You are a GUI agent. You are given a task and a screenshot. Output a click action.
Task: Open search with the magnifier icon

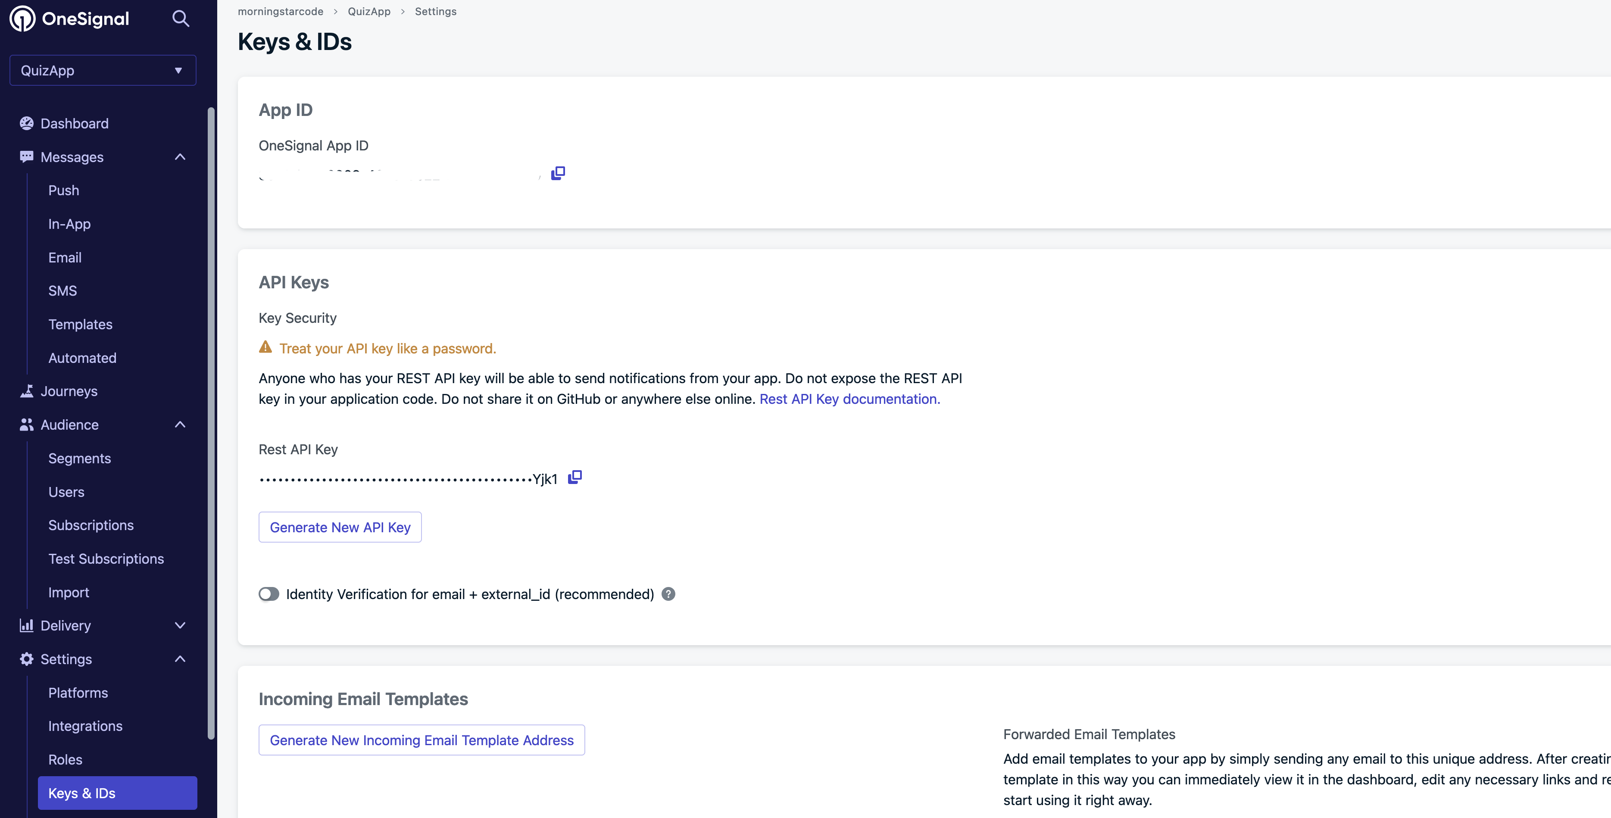181,19
